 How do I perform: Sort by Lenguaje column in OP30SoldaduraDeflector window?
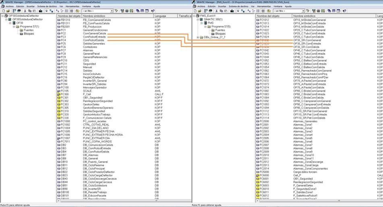(166, 16)
